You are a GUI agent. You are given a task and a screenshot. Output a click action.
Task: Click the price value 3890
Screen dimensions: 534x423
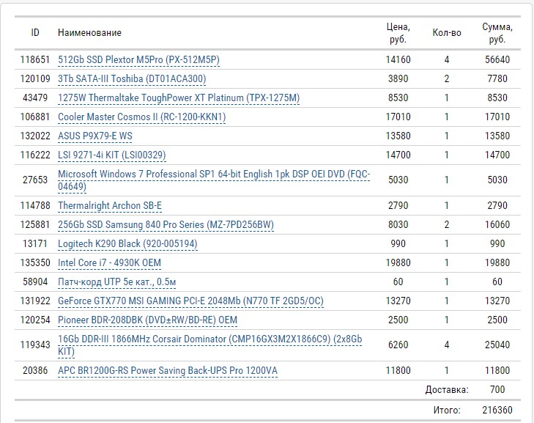tap(398, 78)
